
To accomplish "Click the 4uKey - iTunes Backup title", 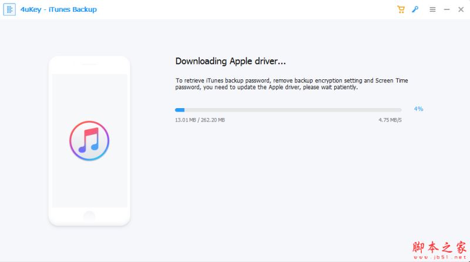I will point(58,9).
